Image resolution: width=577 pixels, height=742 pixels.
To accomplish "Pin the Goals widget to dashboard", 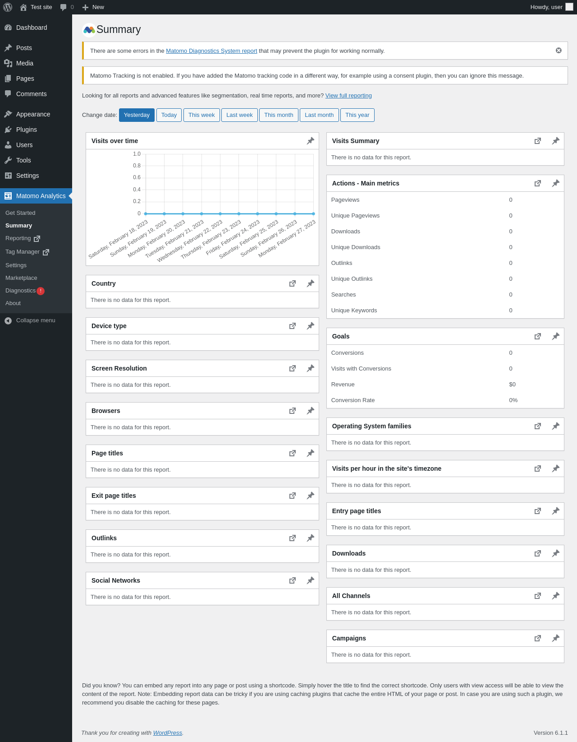I will [556, 336].
